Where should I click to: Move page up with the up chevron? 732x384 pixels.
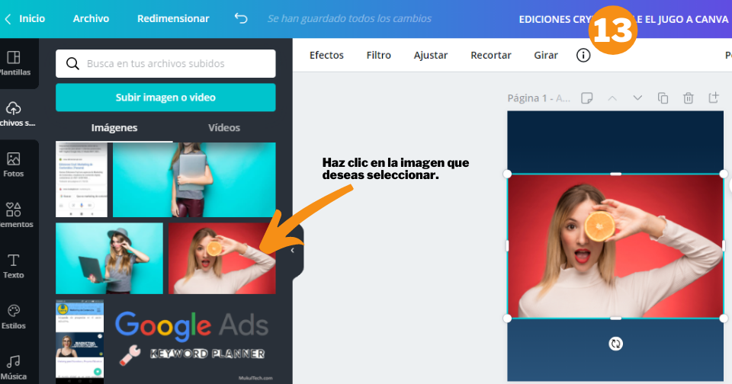pos(612,98)
